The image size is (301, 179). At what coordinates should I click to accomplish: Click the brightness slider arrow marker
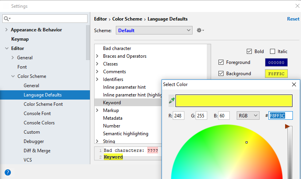[287, 126]
